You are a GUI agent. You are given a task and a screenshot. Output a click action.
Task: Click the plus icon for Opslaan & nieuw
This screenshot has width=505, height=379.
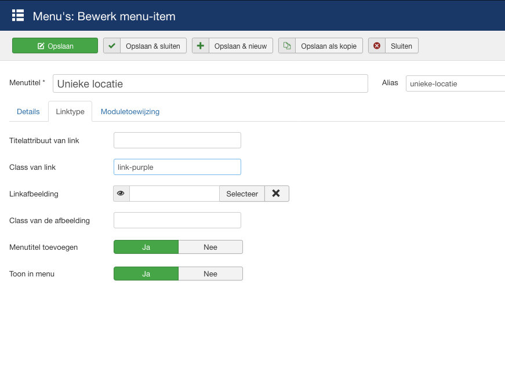[x=201, y=46]
